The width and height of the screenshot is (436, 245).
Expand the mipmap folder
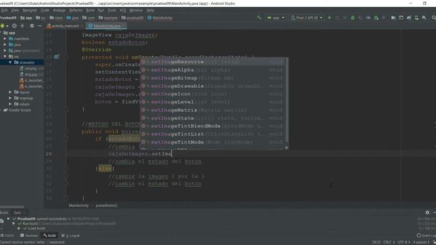[10, 98]
